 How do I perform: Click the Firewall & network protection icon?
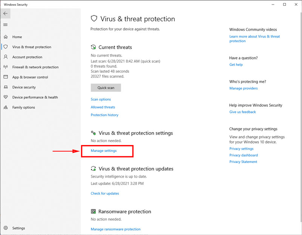(x=5, y=67)
